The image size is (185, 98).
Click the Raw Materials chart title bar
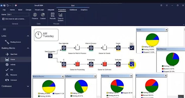point(171,49)
